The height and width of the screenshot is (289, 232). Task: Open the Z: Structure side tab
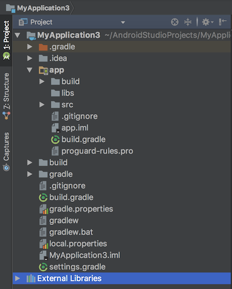pyautogui.click(x=6, y=96)
